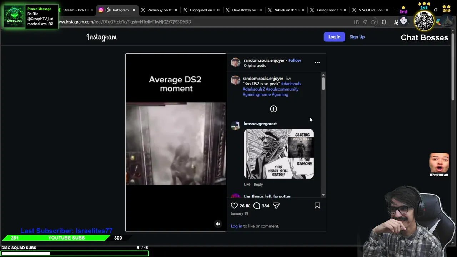
Task: Switch to the Killing Floor 3 tab
Action: [x=328, y=10]
